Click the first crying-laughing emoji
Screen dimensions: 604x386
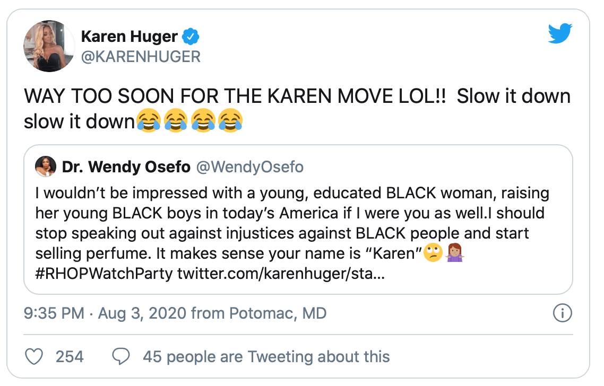(x=148, y=121)
